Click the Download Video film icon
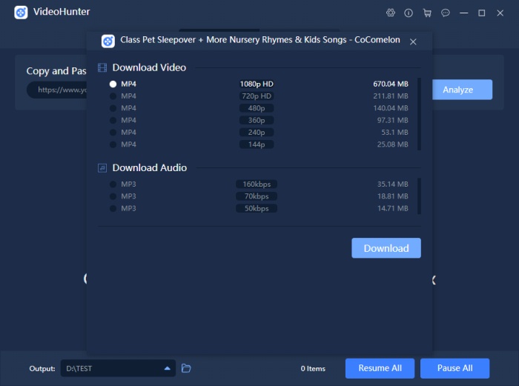519x386 pixels. click(102, 67)
